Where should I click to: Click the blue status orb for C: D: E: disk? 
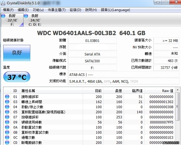click(26, 16)
